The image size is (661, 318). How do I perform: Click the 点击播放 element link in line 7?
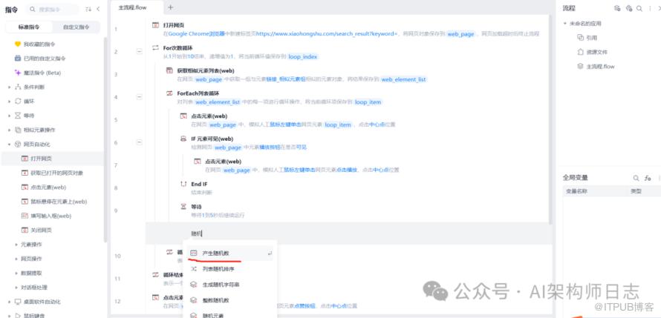(347, 170)
